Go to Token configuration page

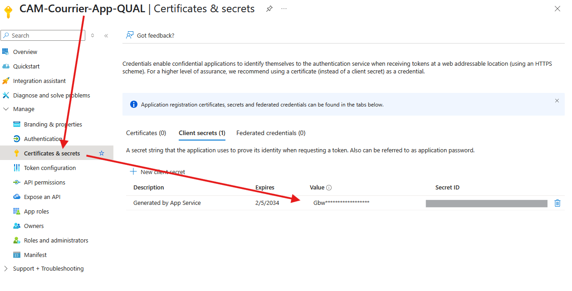(50, 168)
